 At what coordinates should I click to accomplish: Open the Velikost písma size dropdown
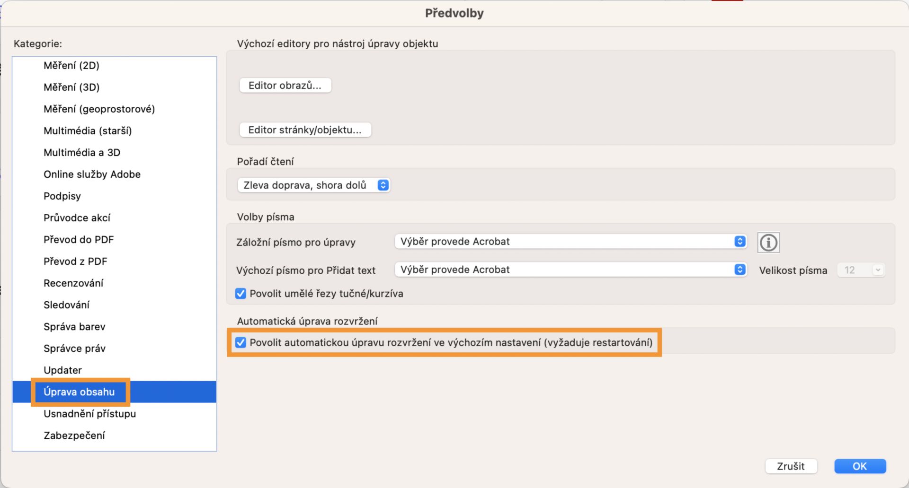[861, 270]
